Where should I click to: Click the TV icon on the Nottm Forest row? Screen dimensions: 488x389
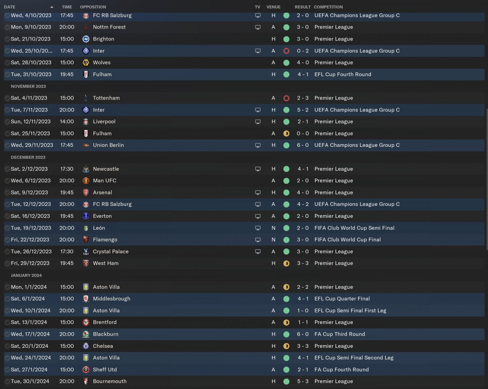click(x=258, y=27)
